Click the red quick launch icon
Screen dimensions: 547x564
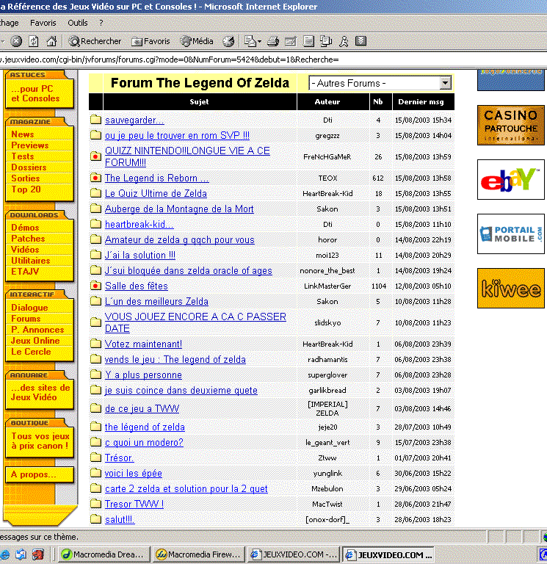pos(38,554)
